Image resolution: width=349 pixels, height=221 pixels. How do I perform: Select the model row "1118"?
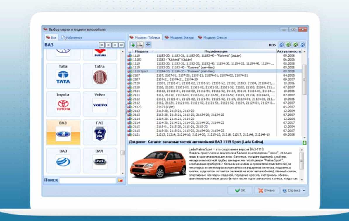pyautogui.click(x=215, y=56)
